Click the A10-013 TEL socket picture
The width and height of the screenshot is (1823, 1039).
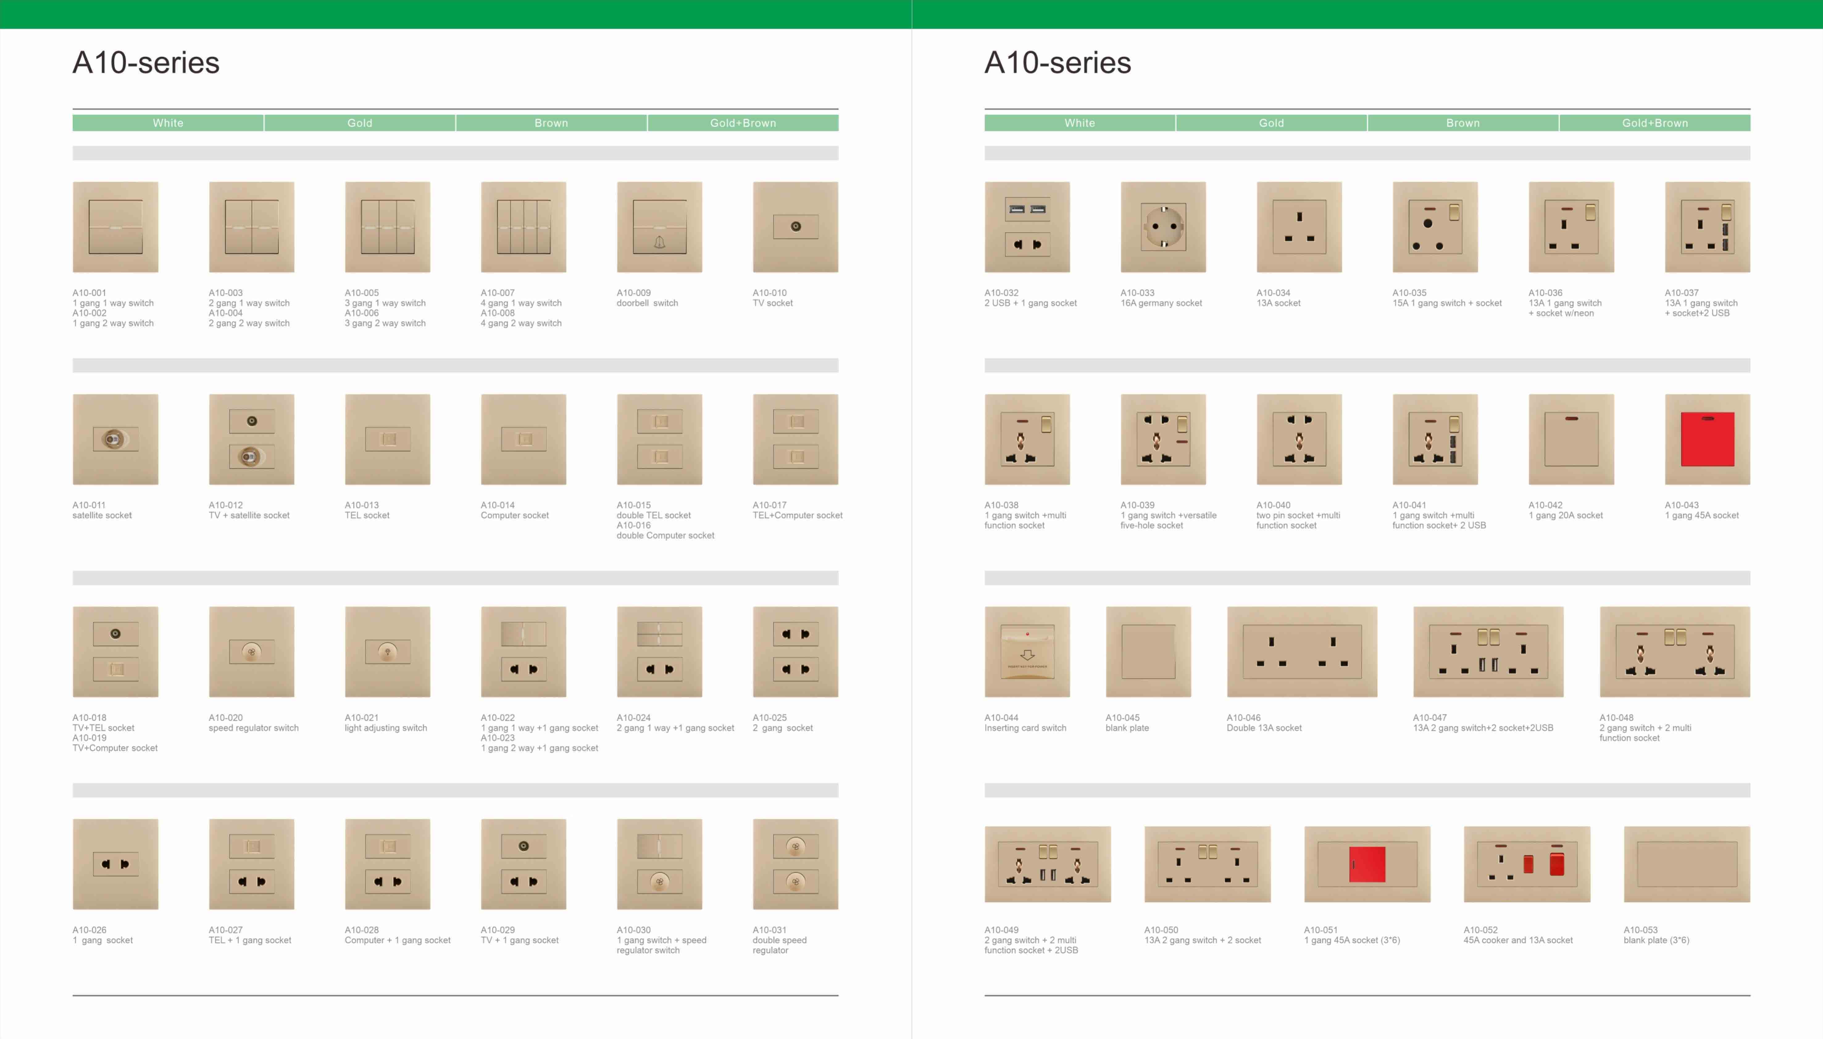coord(388,439)
